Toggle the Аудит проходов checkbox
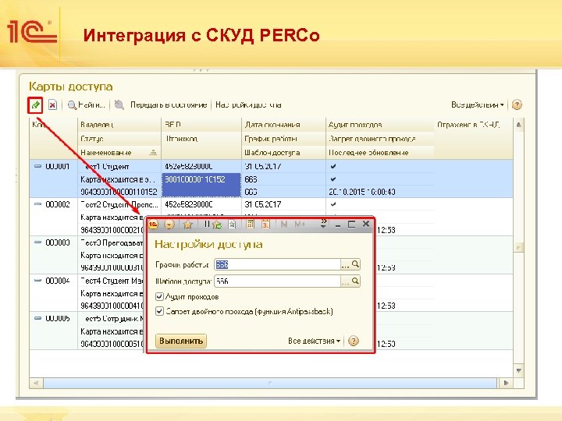The image size is (562, 421). (159, 297)
